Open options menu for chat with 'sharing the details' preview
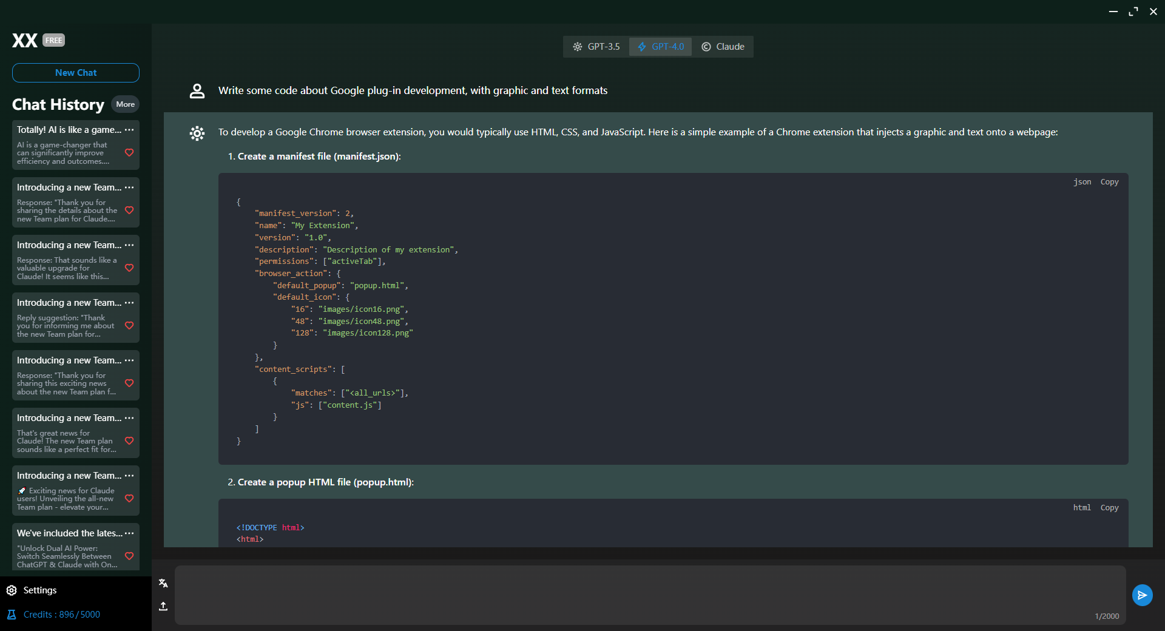 [x=129, y=187]
